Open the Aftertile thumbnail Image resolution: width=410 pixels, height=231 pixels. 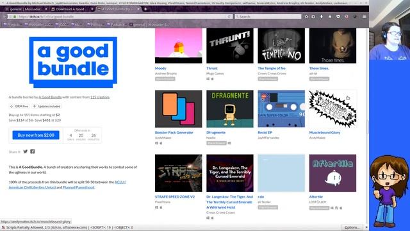(332, 173)
